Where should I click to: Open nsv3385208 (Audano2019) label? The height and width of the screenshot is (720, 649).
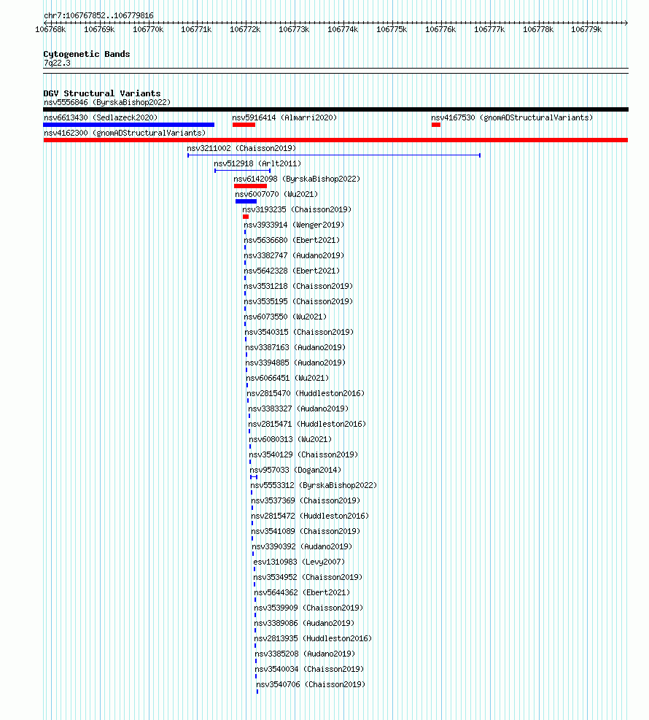[305, 654]
